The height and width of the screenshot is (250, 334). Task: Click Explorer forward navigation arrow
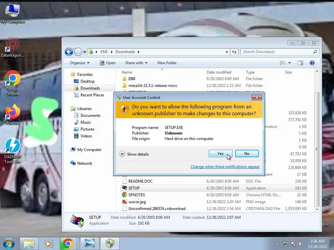(78, 52)
